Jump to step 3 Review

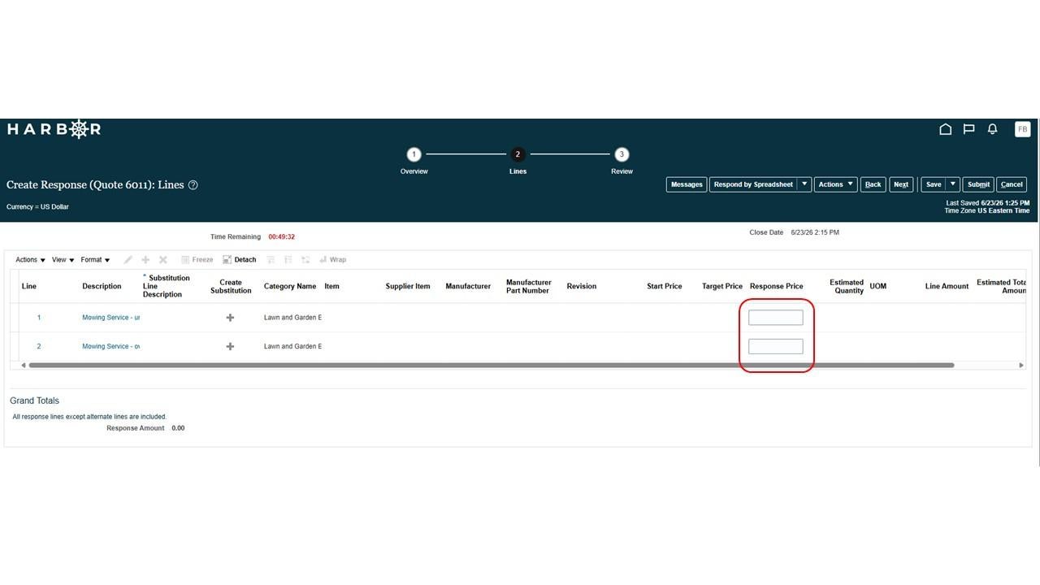622,154
